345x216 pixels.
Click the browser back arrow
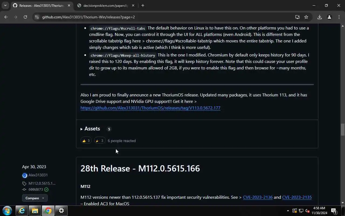(x=6, y=17)
